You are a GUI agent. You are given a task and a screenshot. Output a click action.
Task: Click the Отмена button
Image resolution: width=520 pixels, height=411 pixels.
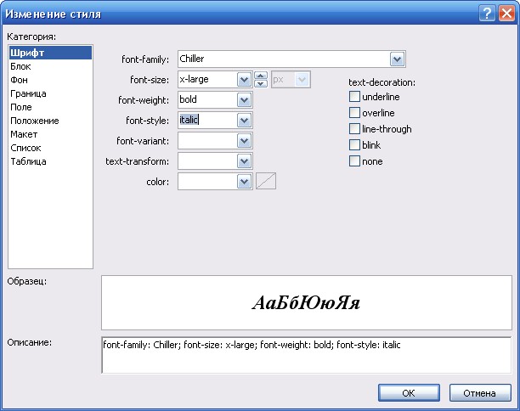[480, 393]
